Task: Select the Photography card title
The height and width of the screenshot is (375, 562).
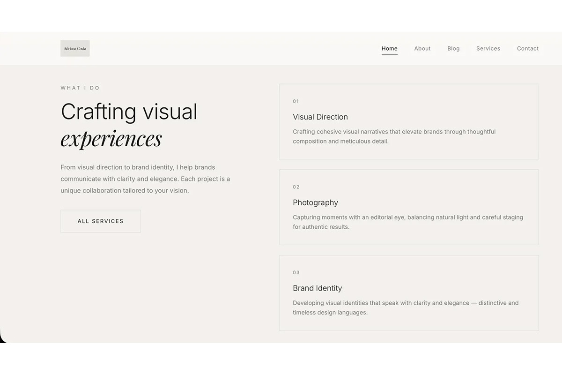Action: coord(315,202)
